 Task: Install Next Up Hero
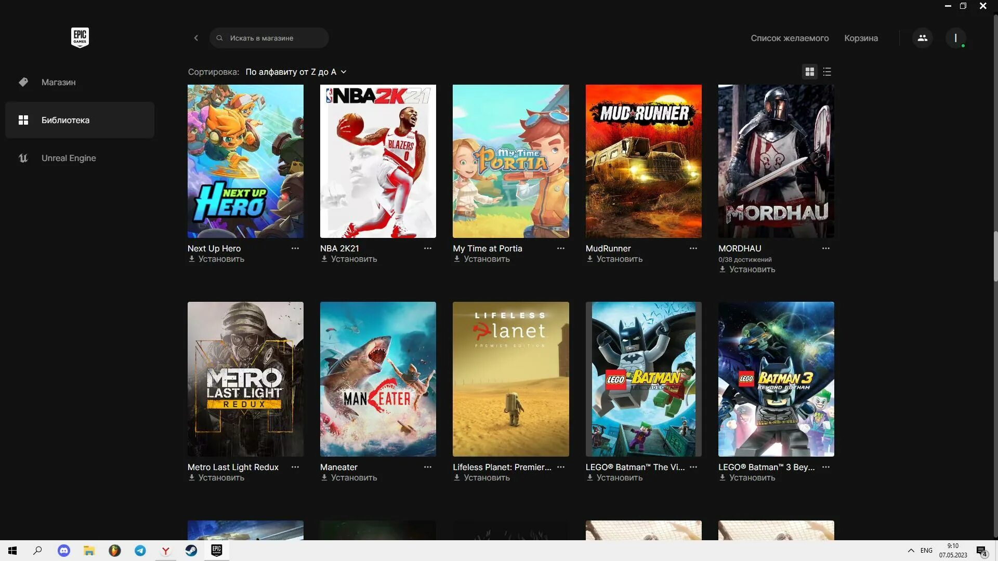point(216,259)
